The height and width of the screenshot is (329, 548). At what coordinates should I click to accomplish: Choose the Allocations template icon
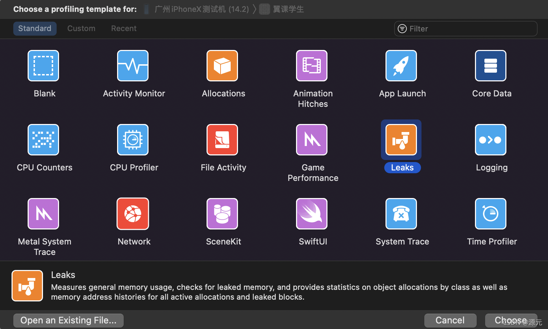tap(222, 66)
